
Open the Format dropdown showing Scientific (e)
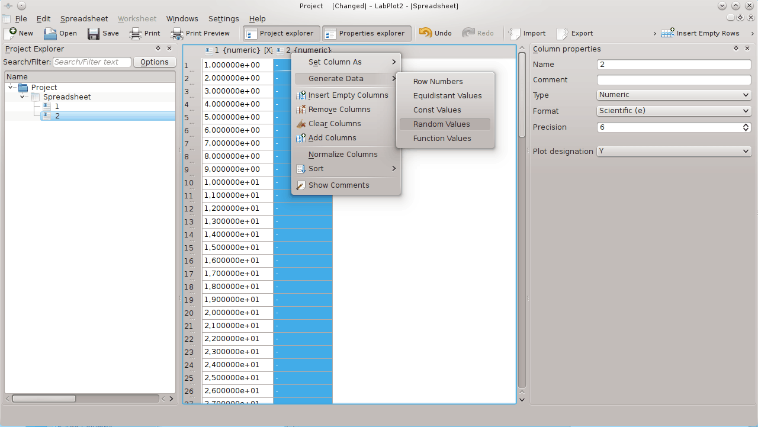(673, 111)
